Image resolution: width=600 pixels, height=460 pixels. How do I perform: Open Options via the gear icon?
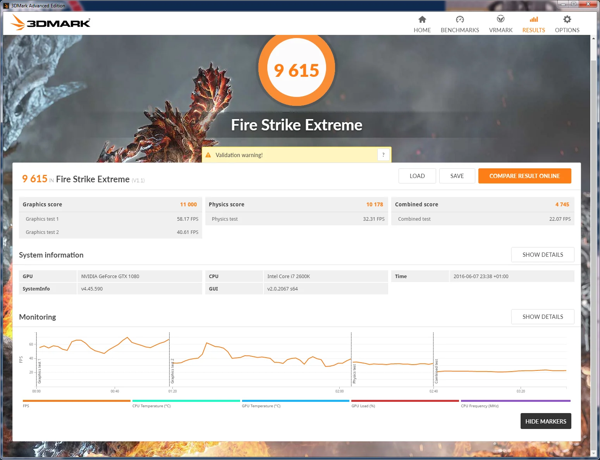pyautogui.click(x=567, y=19)
